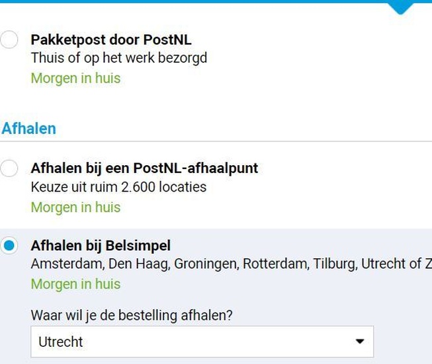Click the 'Groningen' word in the city list
The image size is (432, 364).
[x=206, y=264]
